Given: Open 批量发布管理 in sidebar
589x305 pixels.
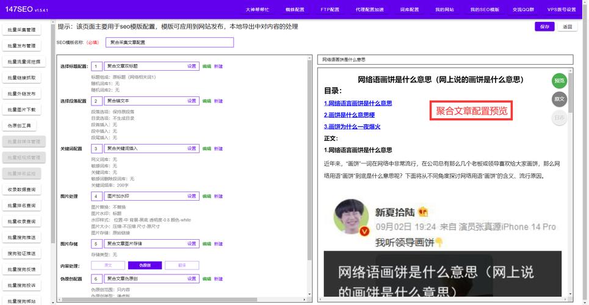Looking at the screenshot, I should 22,46.
